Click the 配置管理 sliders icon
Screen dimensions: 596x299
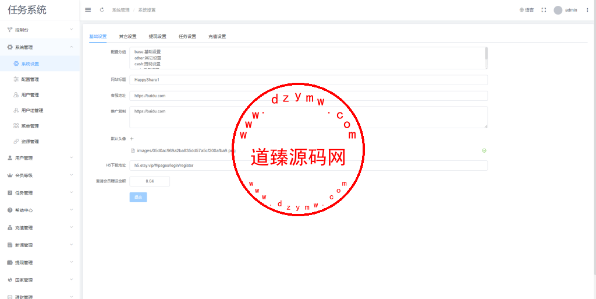tap(16, 79)
